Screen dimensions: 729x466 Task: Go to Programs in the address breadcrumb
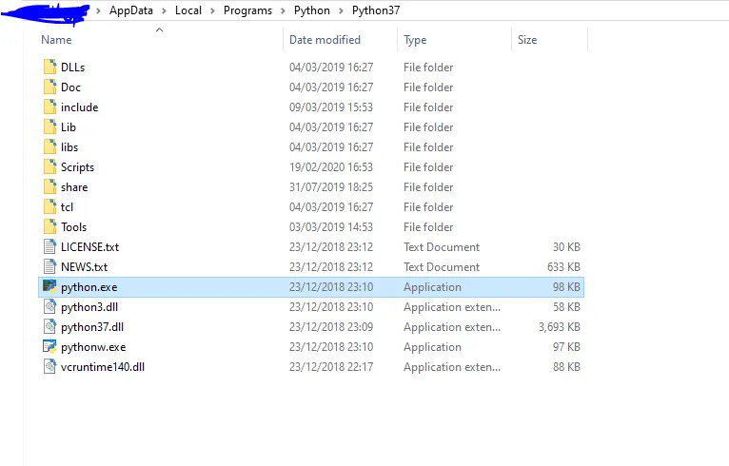(x=247, y=10)
